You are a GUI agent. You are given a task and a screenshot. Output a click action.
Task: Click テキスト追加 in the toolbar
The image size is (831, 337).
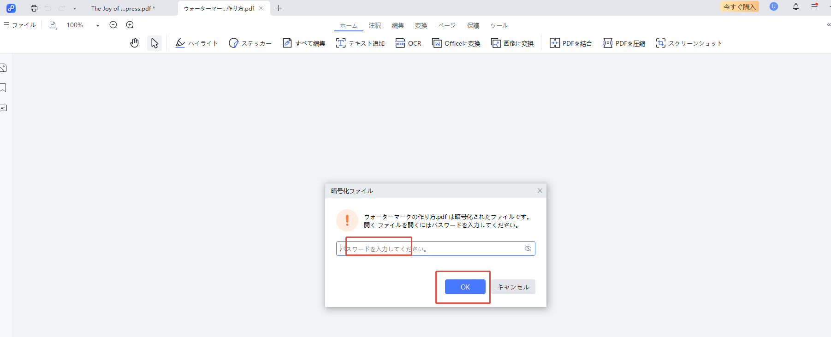pos(360,43)
